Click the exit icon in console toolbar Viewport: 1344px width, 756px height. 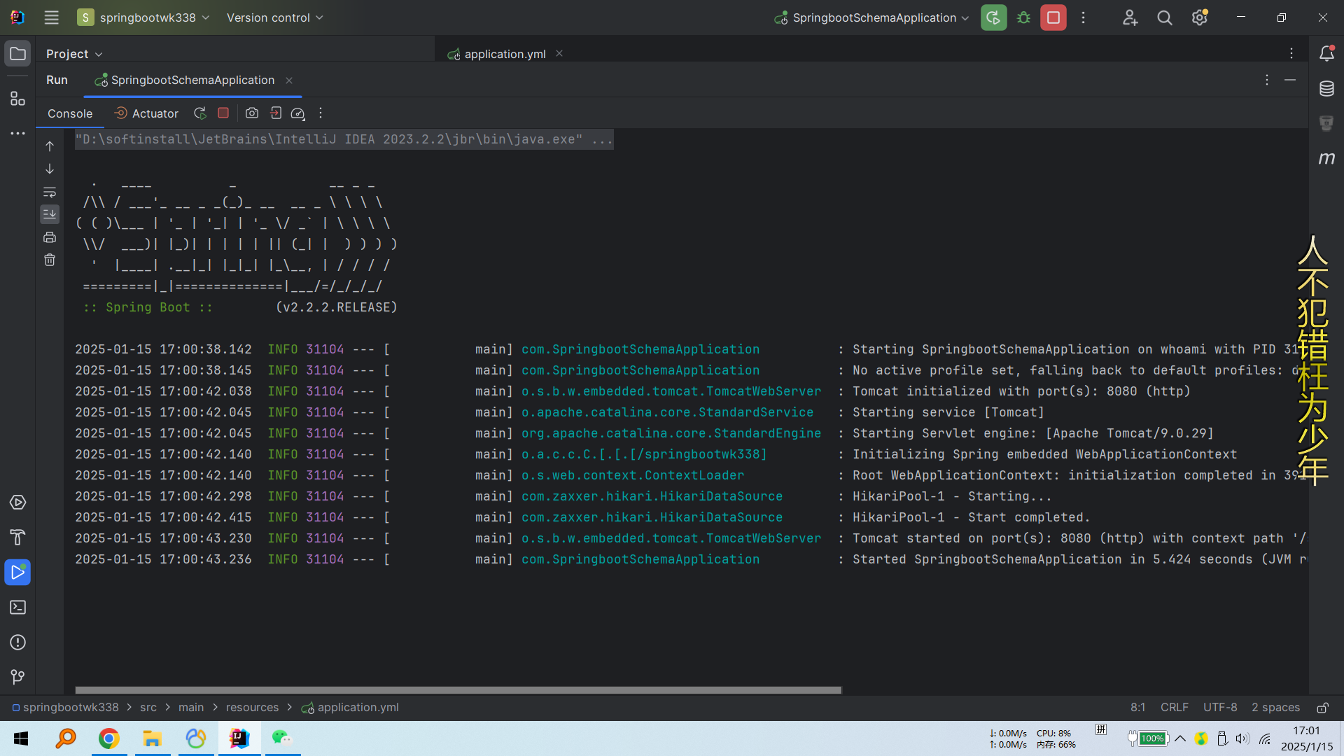coord(276,113)
